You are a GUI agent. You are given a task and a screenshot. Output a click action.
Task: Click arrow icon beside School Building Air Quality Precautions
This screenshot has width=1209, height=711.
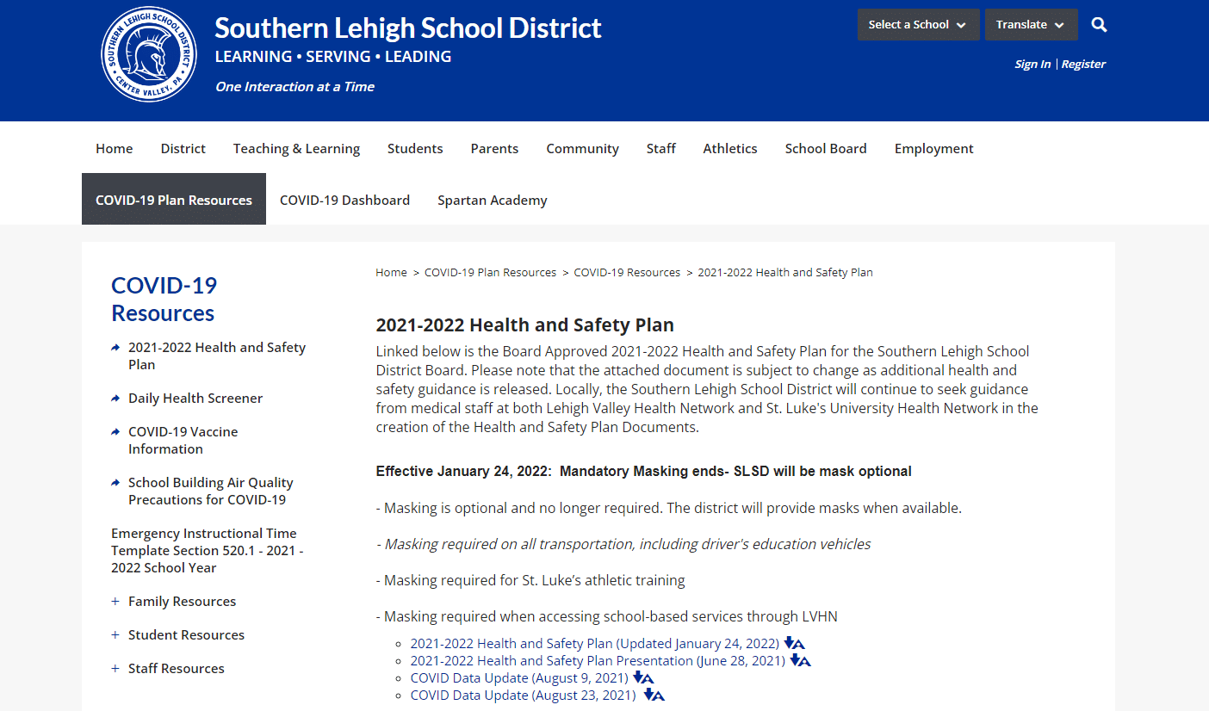click(x=115, y=482)
